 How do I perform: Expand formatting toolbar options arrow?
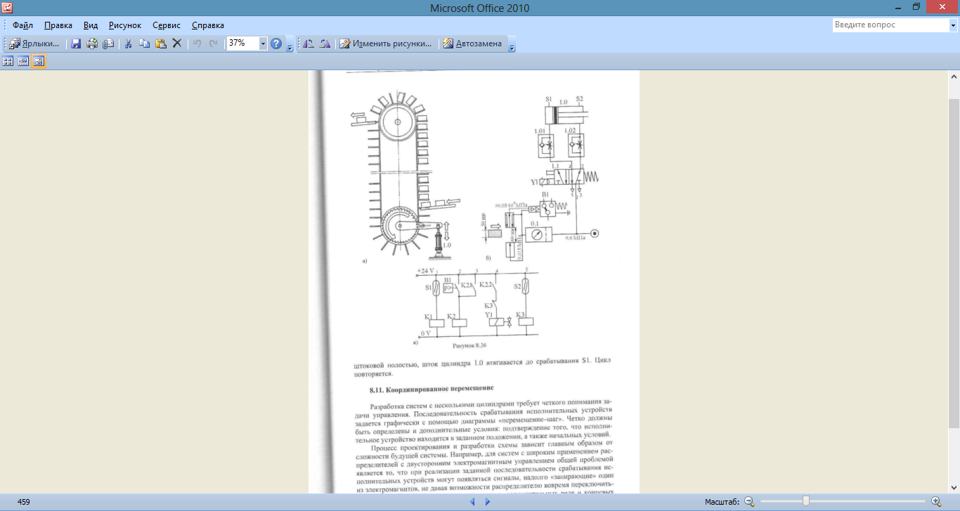click(x=512, y=46)
